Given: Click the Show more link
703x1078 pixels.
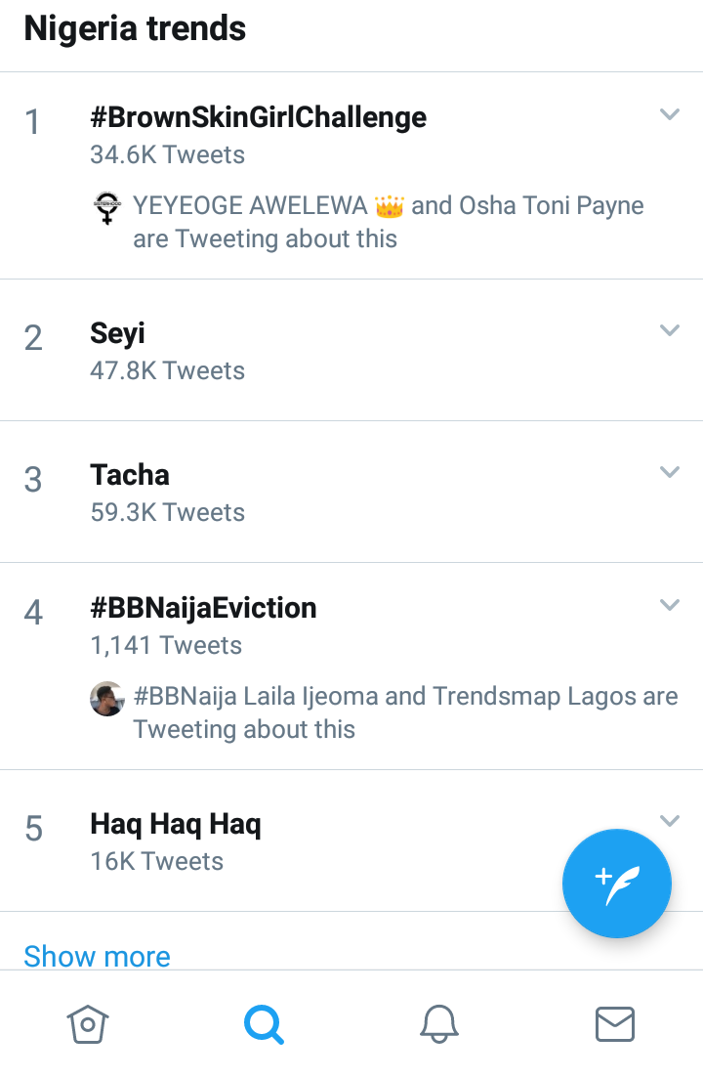Looking at the screenshot, I should pos(97,956).
